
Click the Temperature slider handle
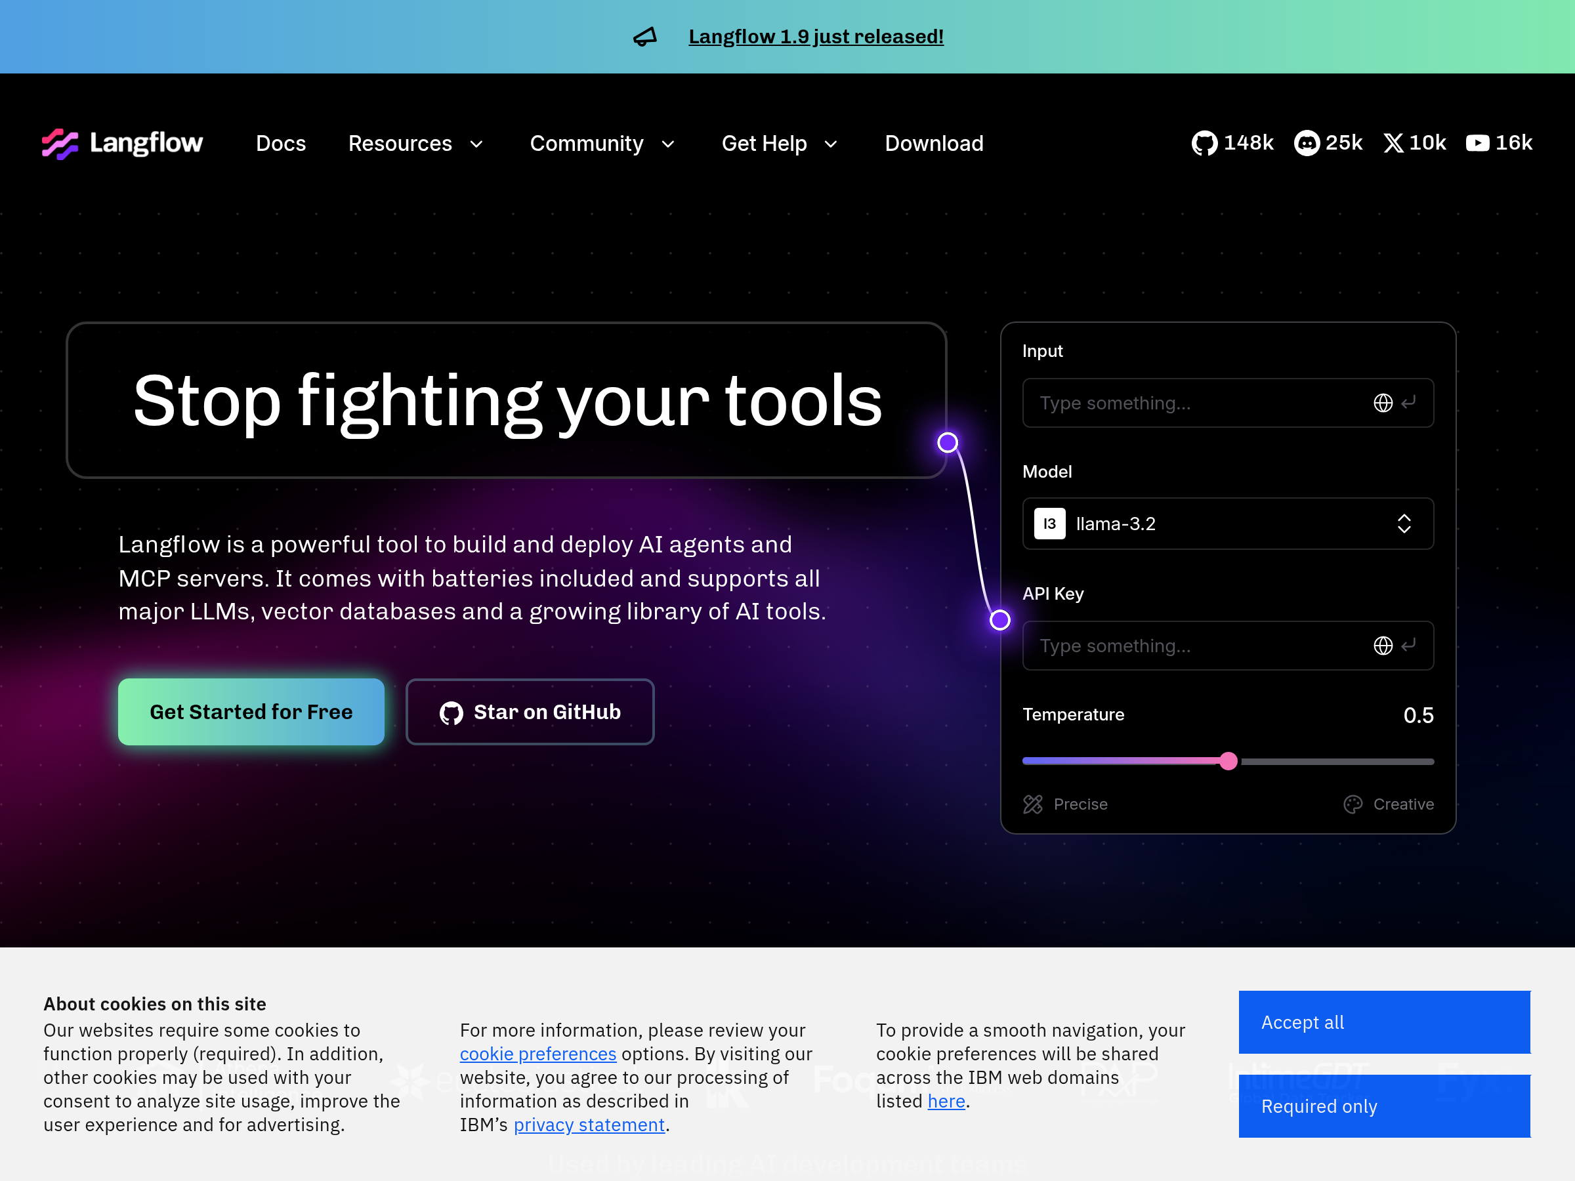tap(1228, 761)
